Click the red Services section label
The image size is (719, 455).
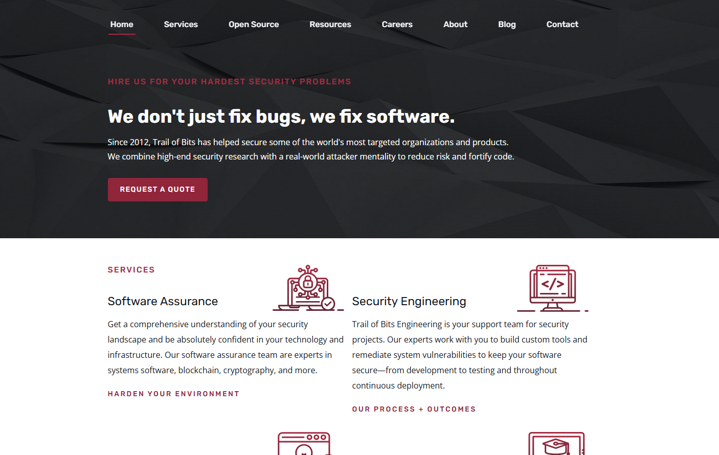[x=131, y=270]
